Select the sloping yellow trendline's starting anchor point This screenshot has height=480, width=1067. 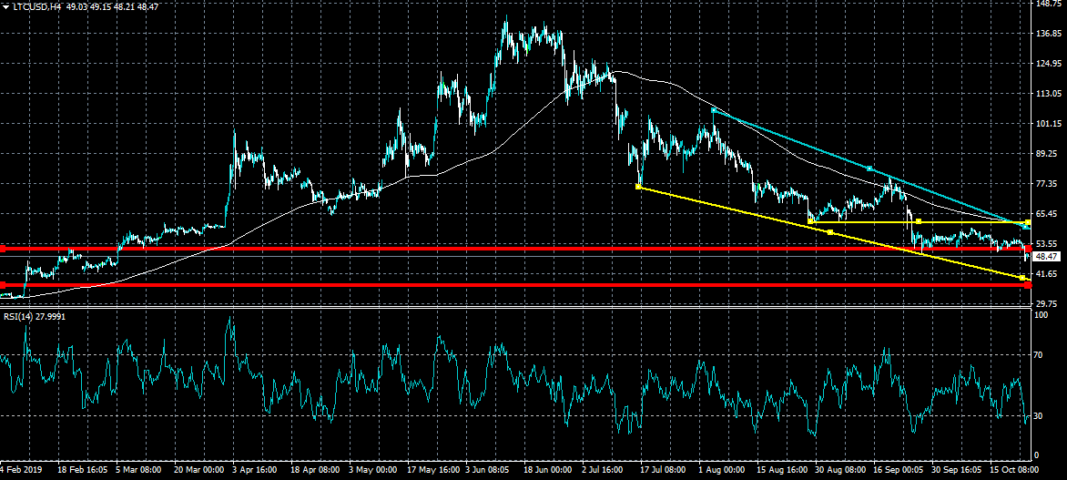click(637, 187)
